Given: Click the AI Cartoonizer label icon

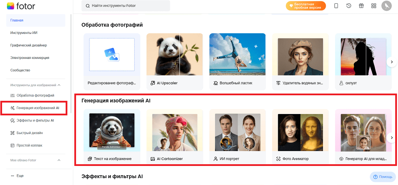Looking at the screenshot, I should pyautogui.click(x=152, y=159).
